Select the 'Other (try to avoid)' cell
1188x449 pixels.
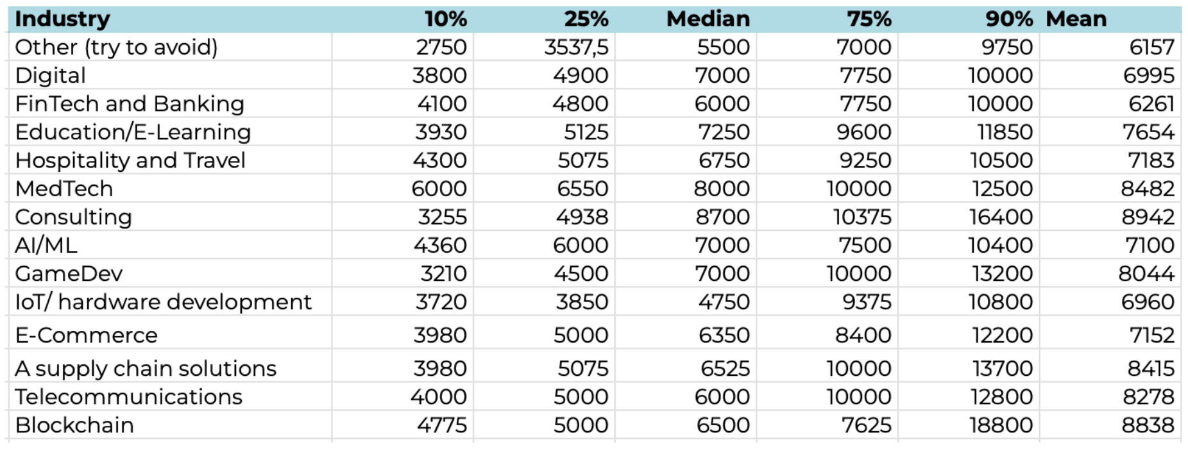click(170, 47)
